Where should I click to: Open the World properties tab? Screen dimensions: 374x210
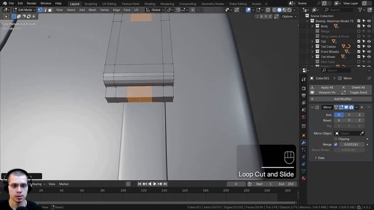pyautogui.click(x=304, y=117)
